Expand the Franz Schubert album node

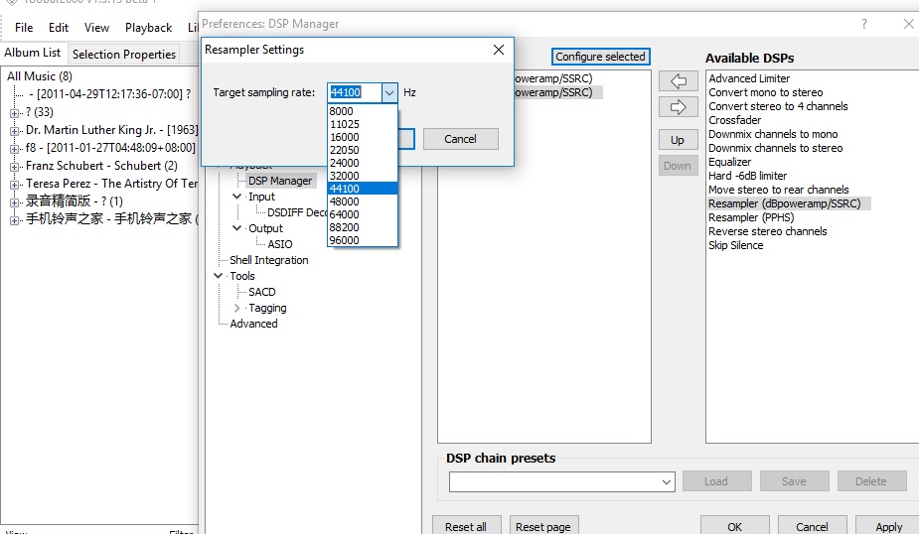point(15,166)
